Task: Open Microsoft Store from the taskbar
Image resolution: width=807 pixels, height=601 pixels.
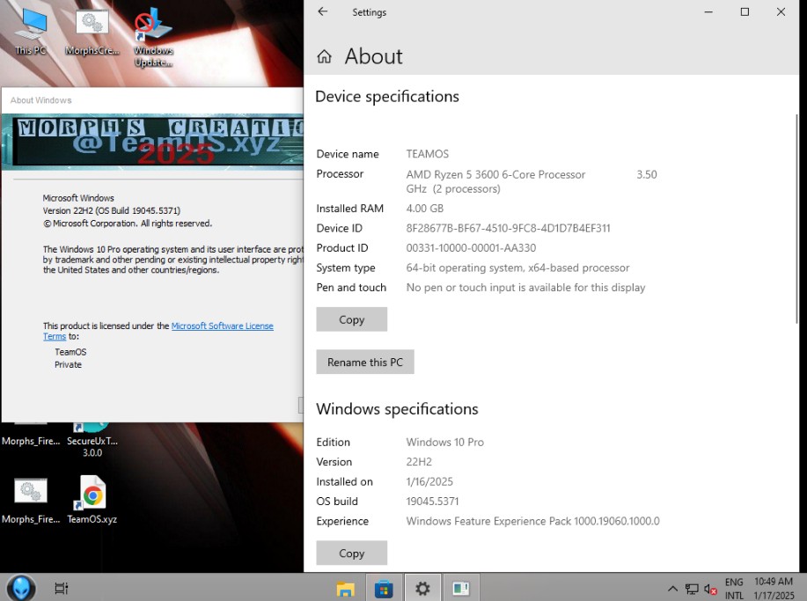Action: coord(384,588)
